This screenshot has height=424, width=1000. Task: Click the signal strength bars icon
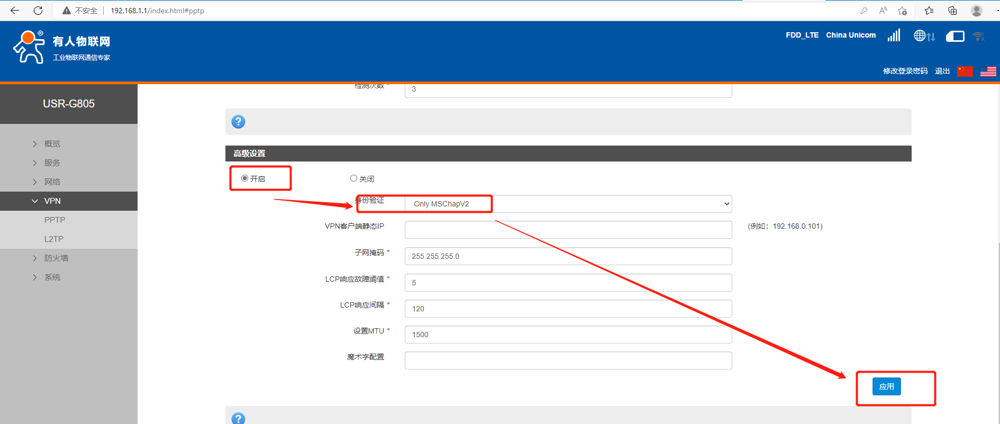pos(894,35)
